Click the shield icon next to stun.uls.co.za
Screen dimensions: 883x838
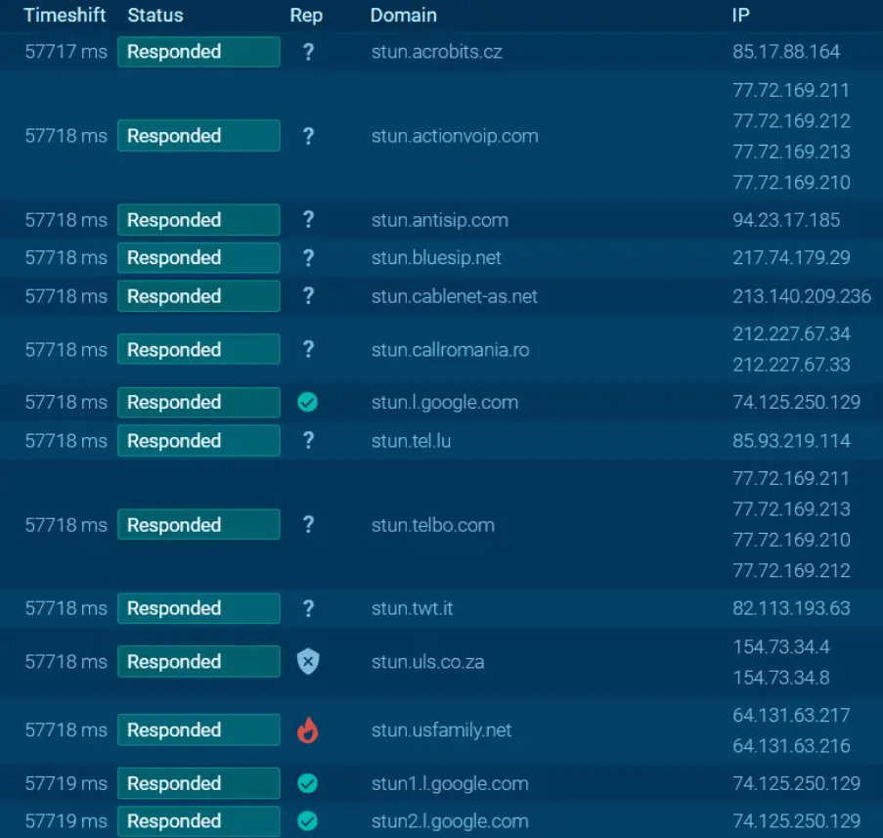(x=307, y=662)
